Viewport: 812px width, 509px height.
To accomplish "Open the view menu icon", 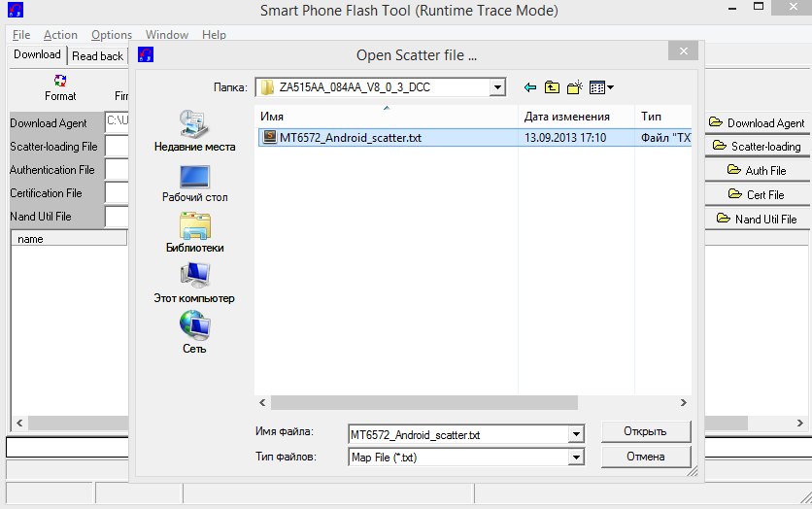I will coord(601,87).
